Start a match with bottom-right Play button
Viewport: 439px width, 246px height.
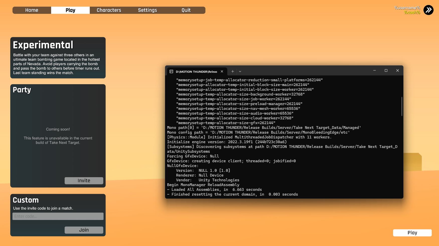pos(412,233)
